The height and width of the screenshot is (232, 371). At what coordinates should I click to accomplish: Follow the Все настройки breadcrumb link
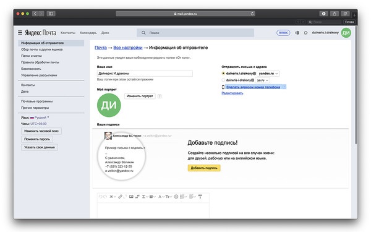(128, 48)
